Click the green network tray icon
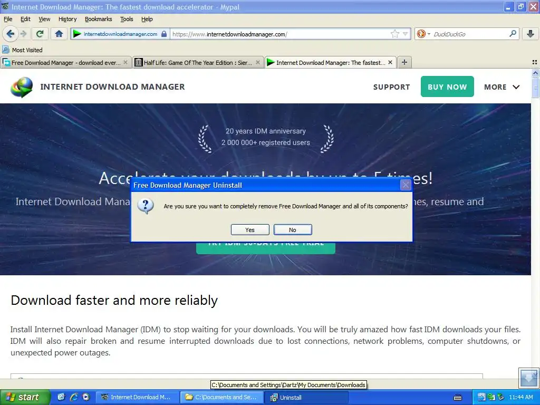The image size is (540, 405). (x=491, y=398)
